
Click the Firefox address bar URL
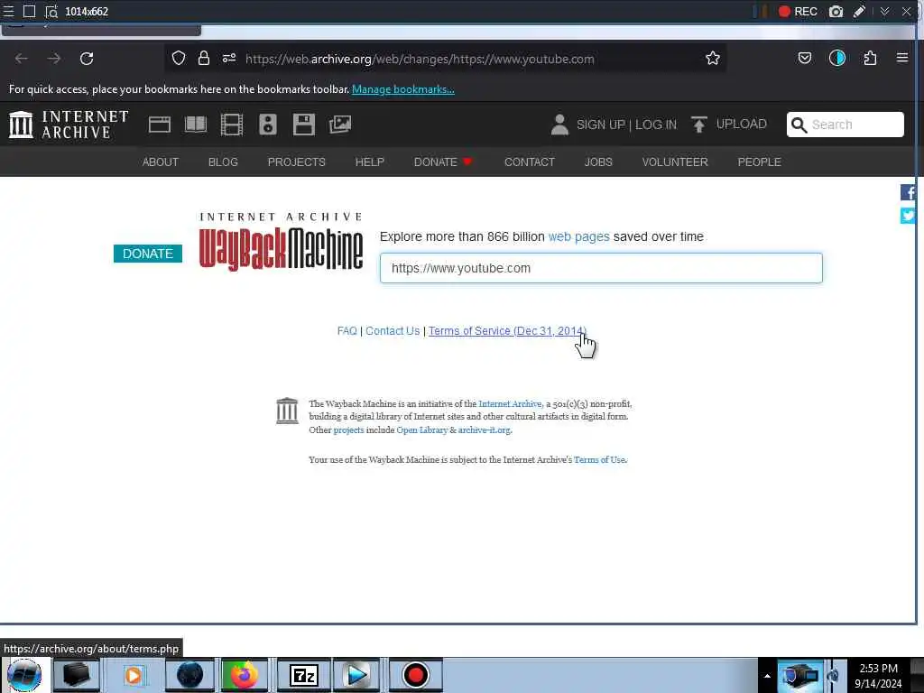(x=420, y=59)
